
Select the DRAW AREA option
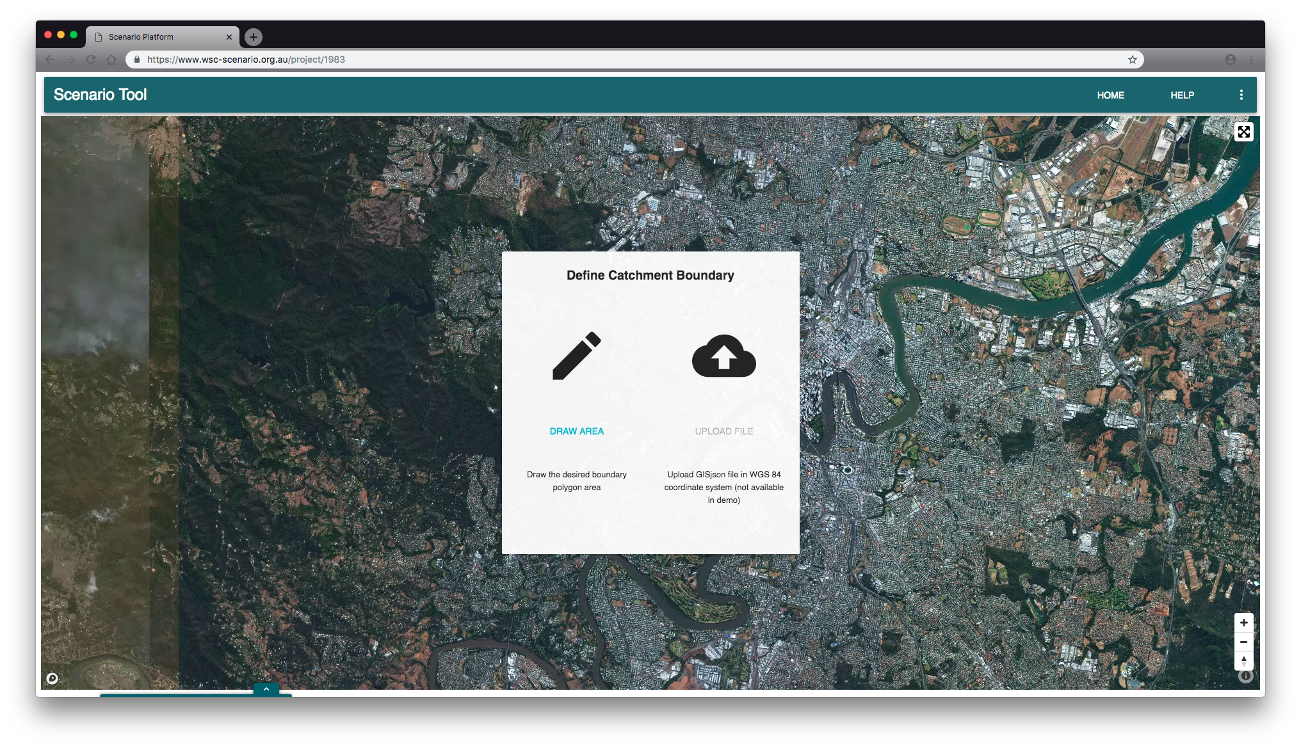point(576,431)
